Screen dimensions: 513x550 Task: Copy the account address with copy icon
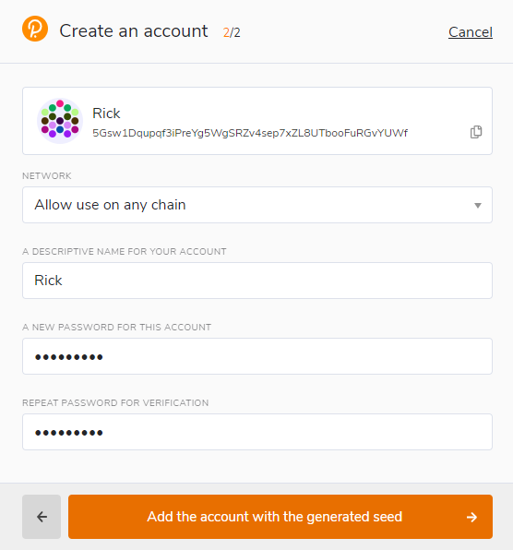(x=476, y=132)
